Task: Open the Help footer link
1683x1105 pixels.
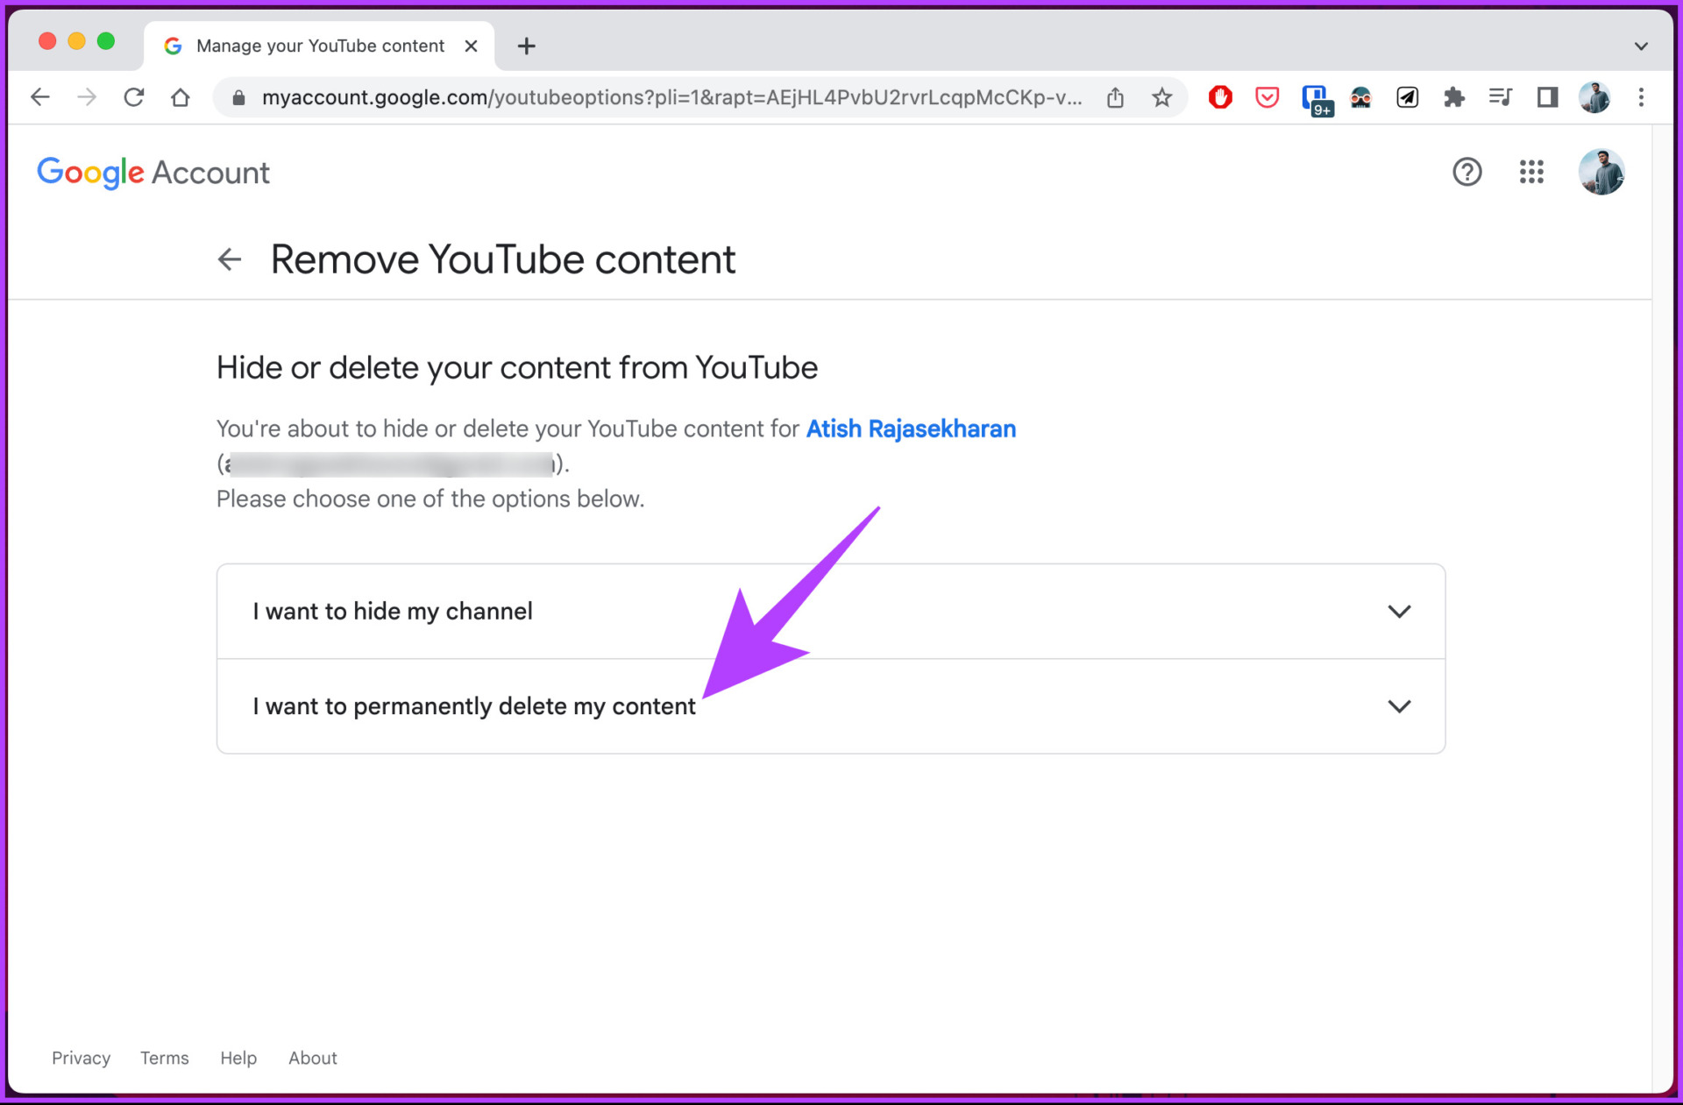Action: click(x=238, y=1058)
